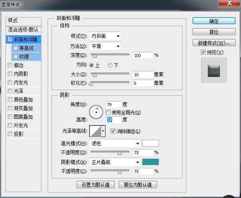Uncheck the 消除锯齿 anti-alias checkbox
Viewport: 241px width, 198px height.
tap(113, 131)
